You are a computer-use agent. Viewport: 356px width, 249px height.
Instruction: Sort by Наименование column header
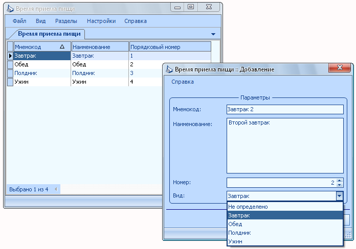100,47
